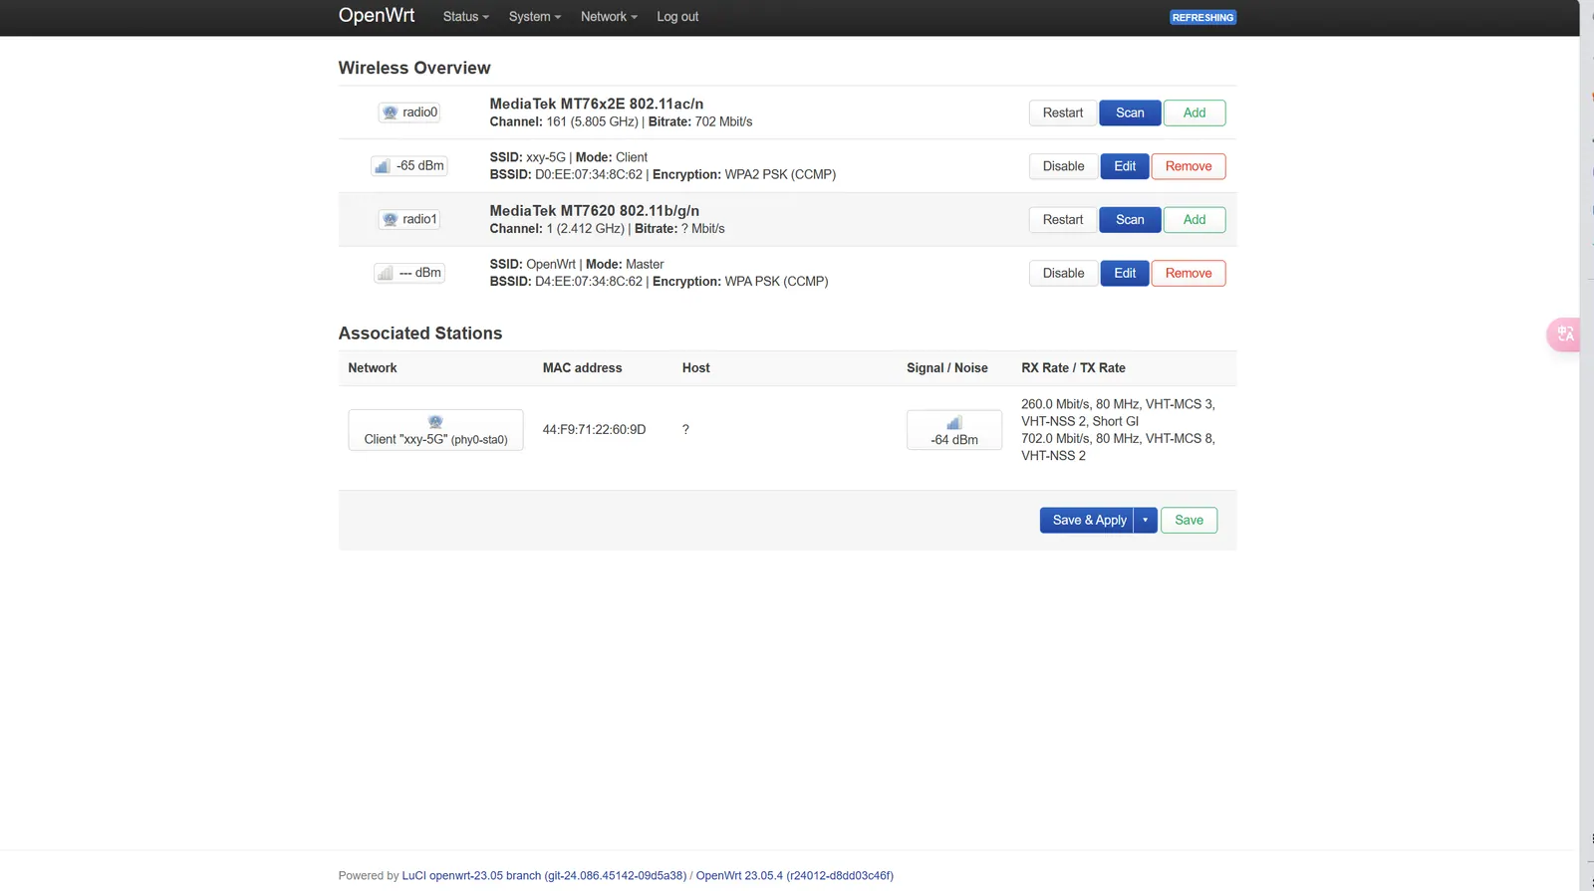This screenshot has height=891, width=1594.
Task: Remove the xxy-5G wireless network
Action: [1189, 166]
